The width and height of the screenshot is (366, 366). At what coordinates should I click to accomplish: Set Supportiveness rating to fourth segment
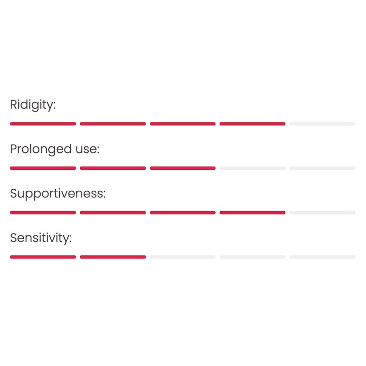[x=252, y=213]
